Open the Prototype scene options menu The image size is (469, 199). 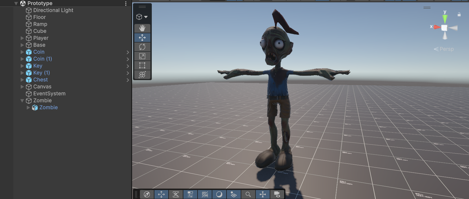[x=126, y=3]
